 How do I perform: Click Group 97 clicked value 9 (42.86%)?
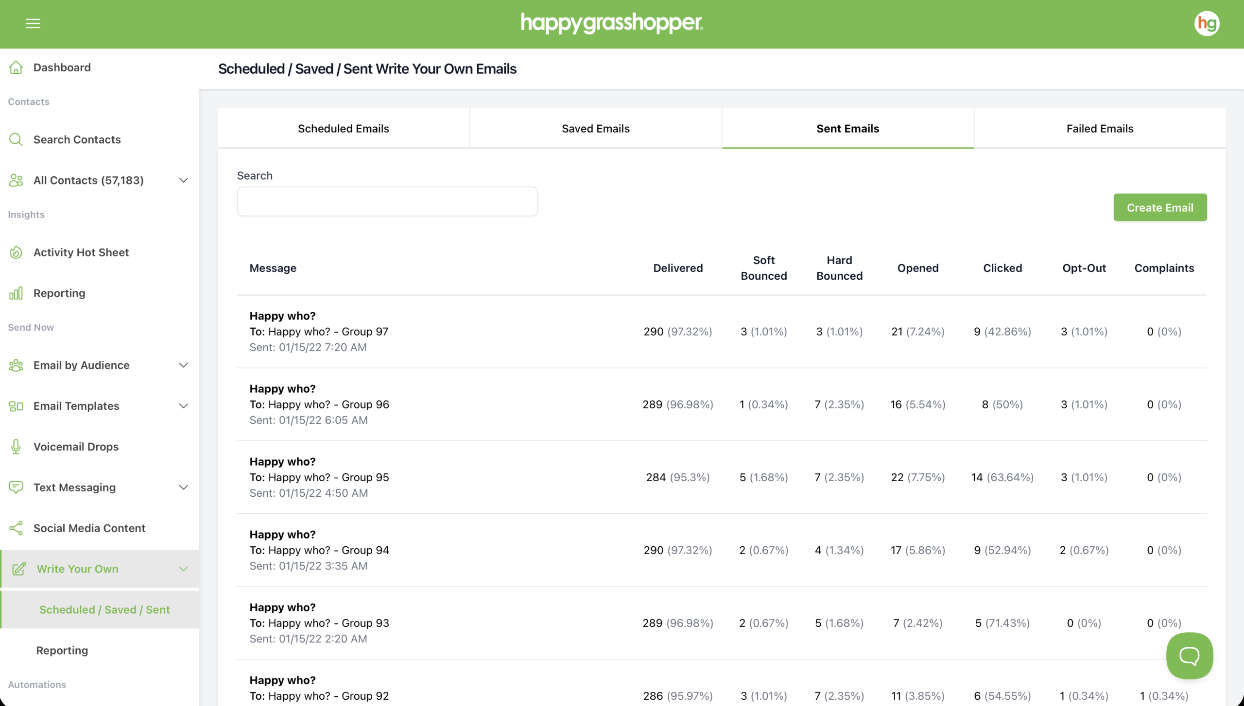tap(1002, 332)
